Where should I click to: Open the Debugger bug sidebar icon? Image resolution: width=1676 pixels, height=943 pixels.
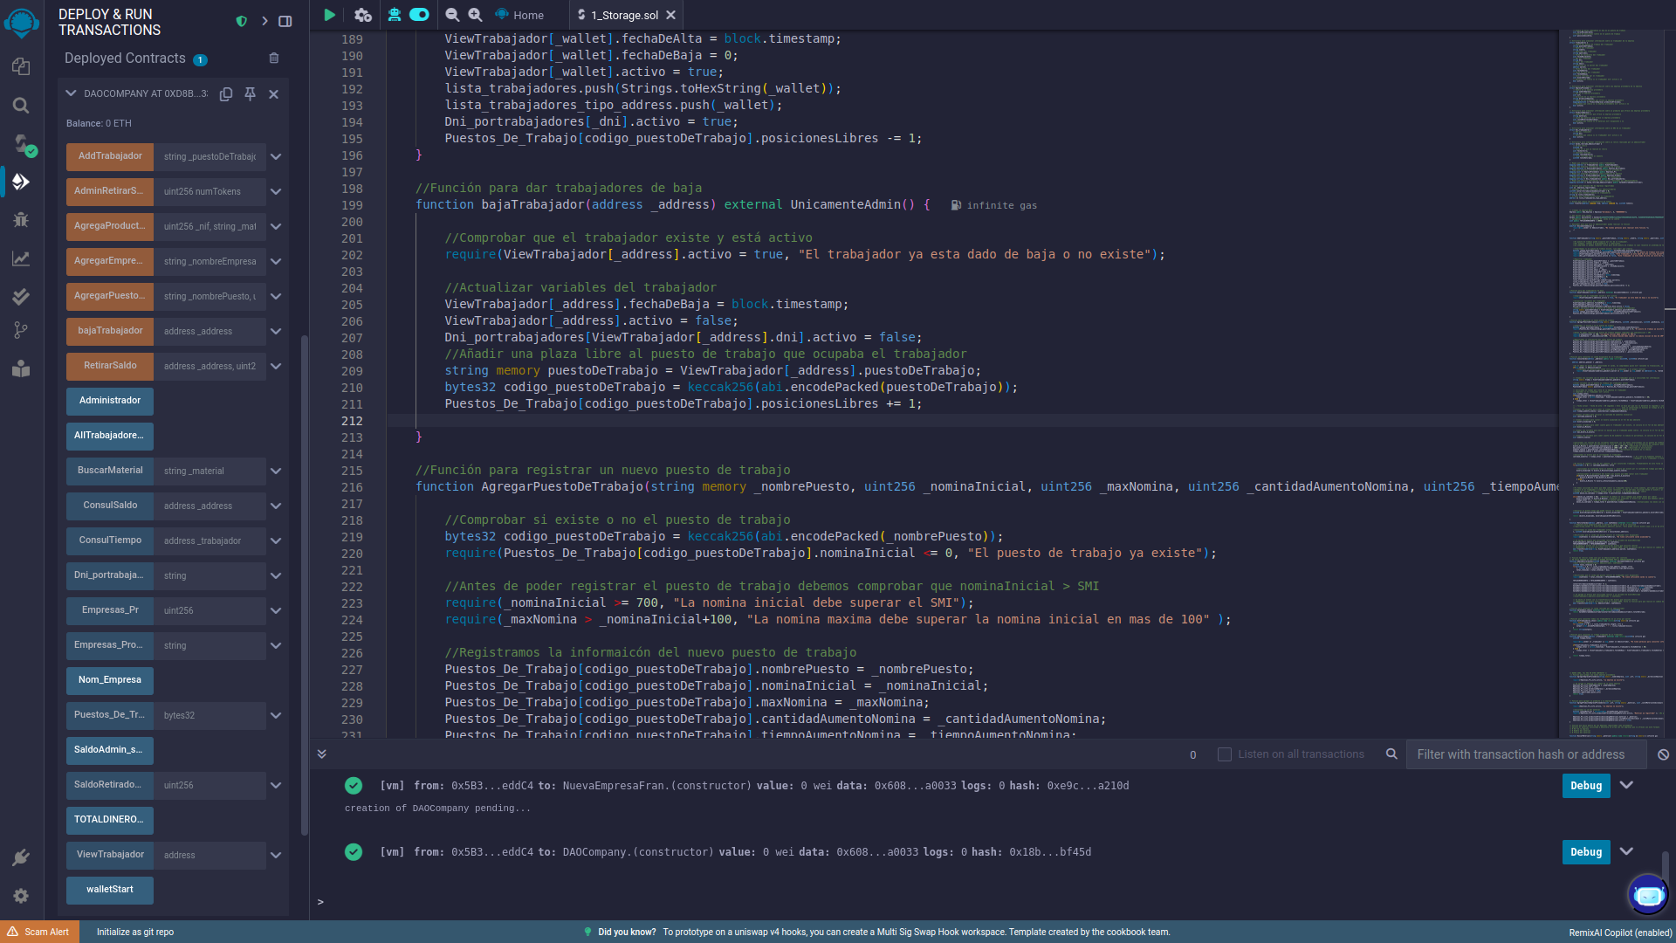[21, 220]
